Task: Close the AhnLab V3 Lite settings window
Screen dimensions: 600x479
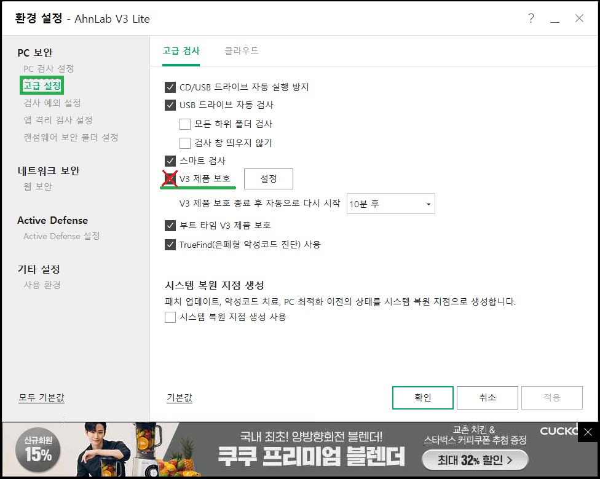Action: (x=579, y=18)
